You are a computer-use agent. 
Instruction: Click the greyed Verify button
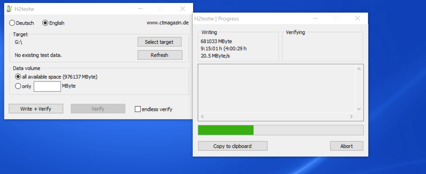[x=98, y=109]
